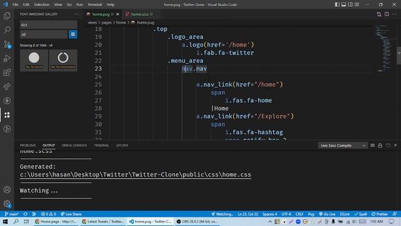
Task: Change the Pug language mode
Action: [x=311, y=214]
